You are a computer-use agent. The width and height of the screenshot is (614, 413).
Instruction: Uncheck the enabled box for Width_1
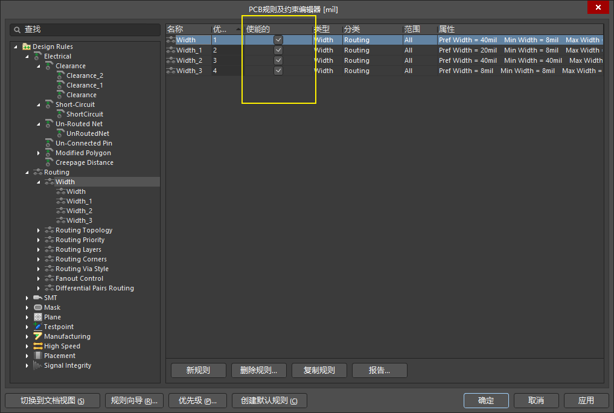coord(278,50)
